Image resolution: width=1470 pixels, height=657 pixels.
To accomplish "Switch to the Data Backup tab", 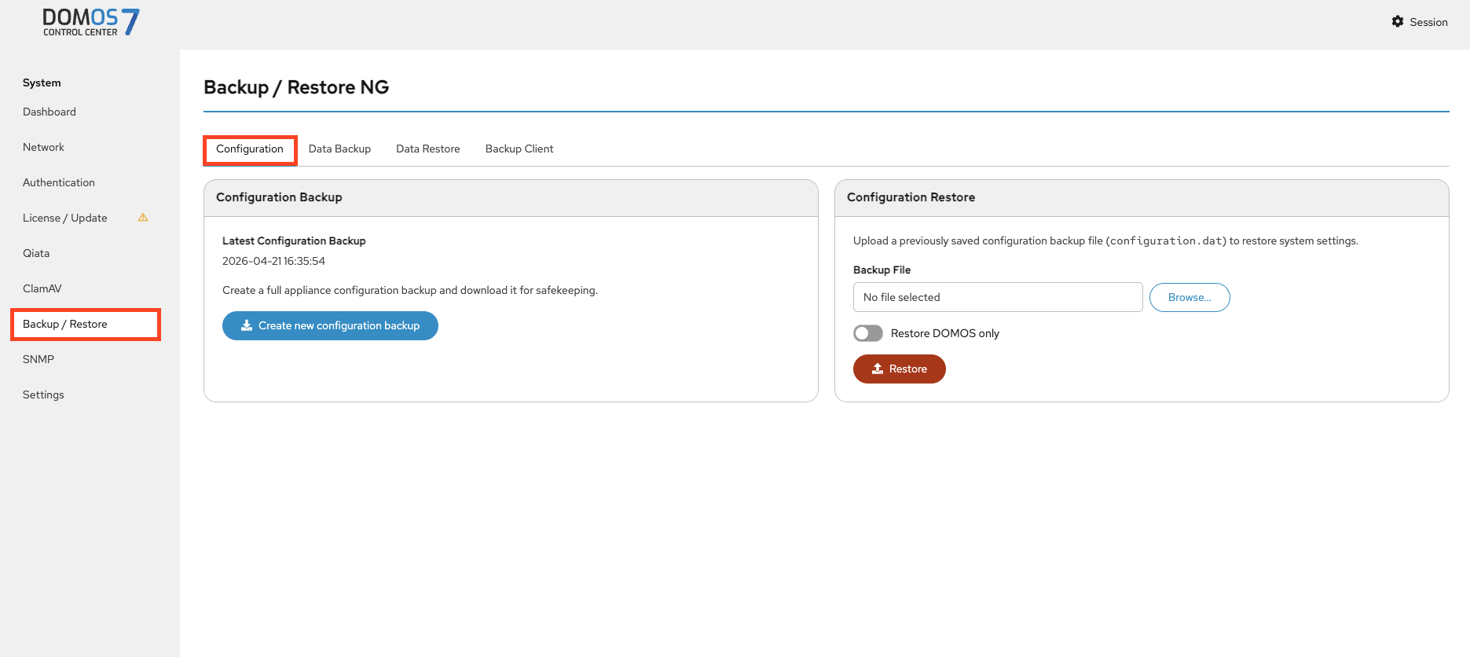I will 339,149.
